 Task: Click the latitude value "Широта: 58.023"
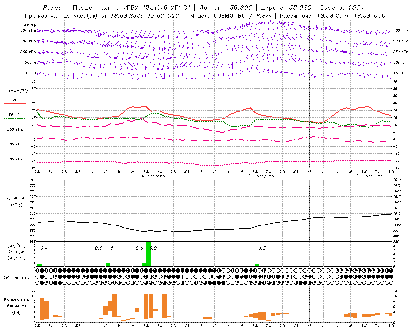(286, 8)
